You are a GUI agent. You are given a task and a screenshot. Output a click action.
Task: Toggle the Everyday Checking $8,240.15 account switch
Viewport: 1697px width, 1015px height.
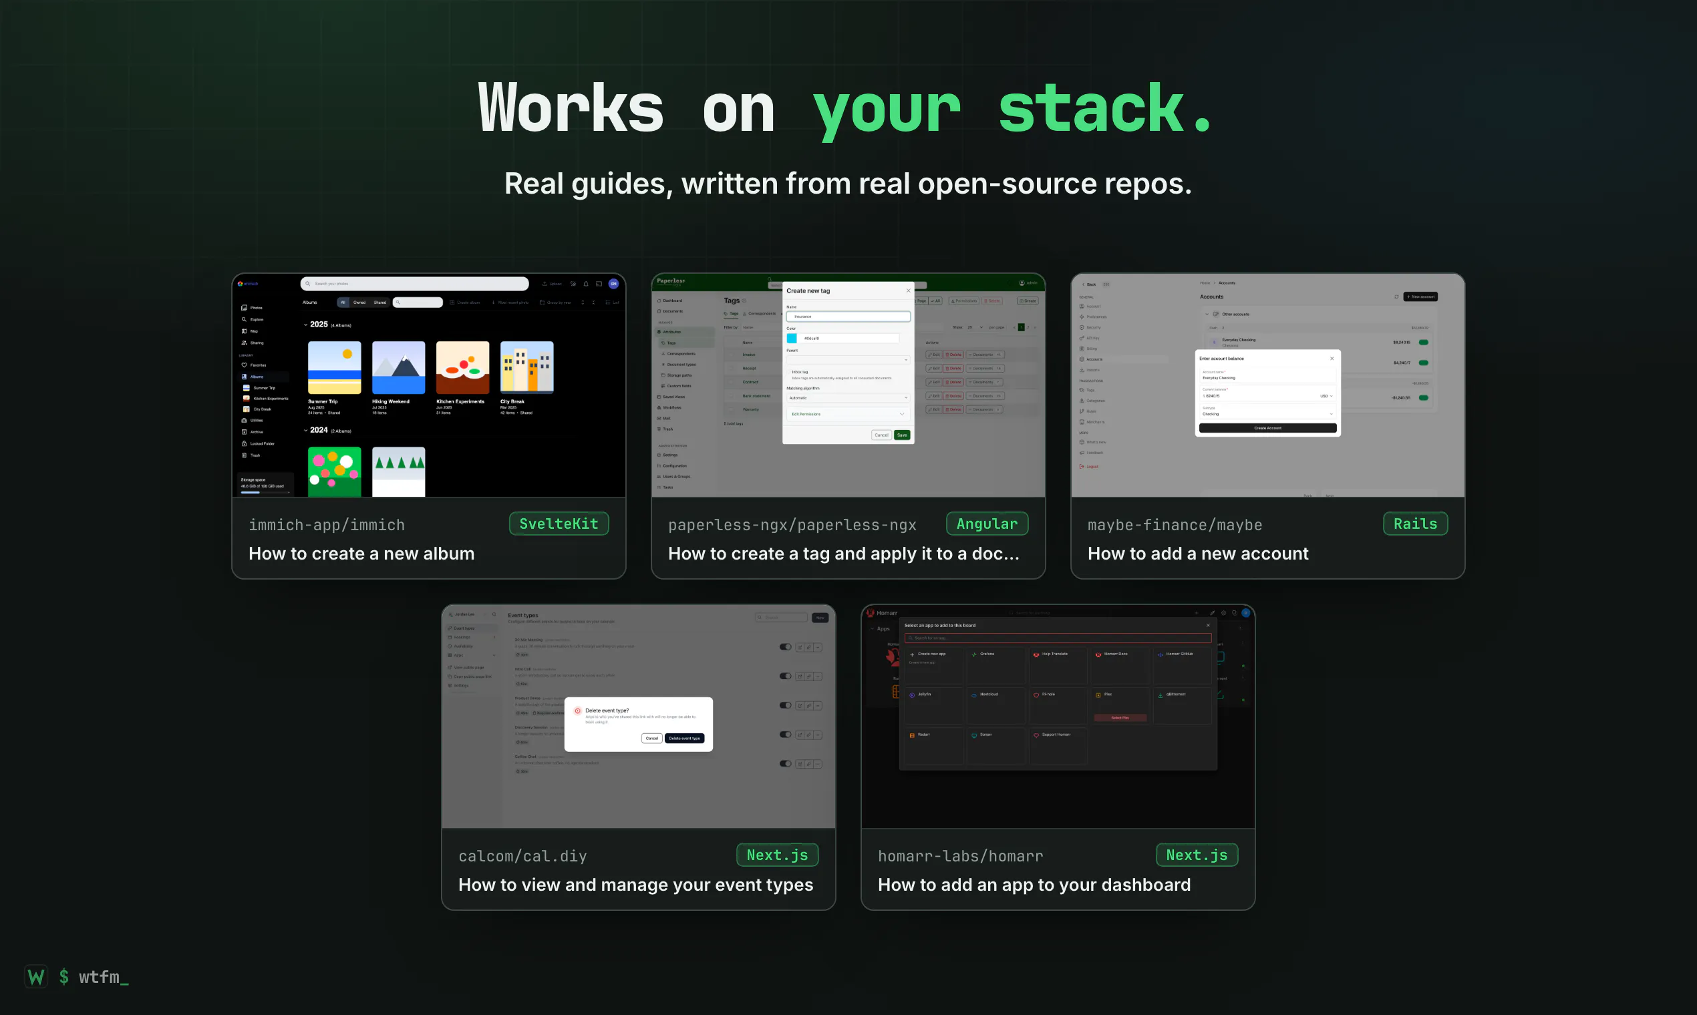(x=1423, y=342)
